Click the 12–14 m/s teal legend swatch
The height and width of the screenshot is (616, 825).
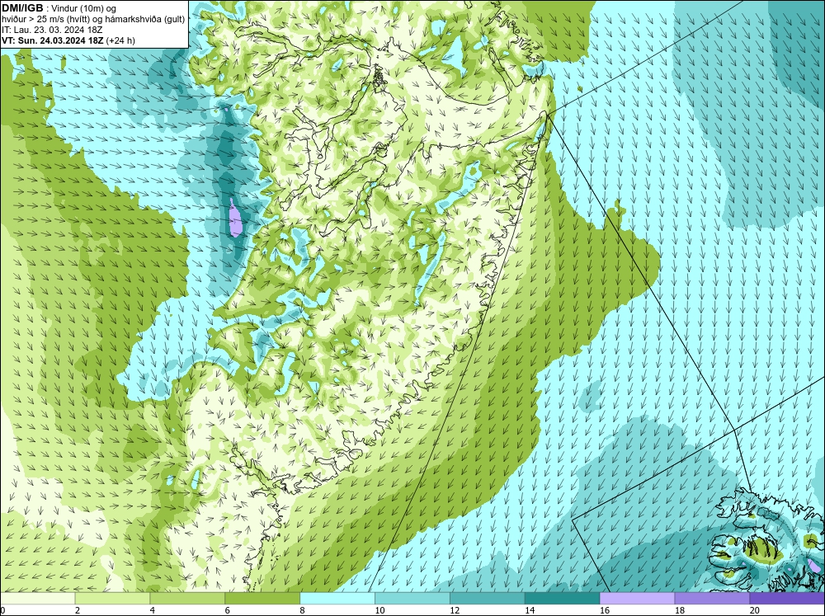pyautogui.click(x=488, y=599)
